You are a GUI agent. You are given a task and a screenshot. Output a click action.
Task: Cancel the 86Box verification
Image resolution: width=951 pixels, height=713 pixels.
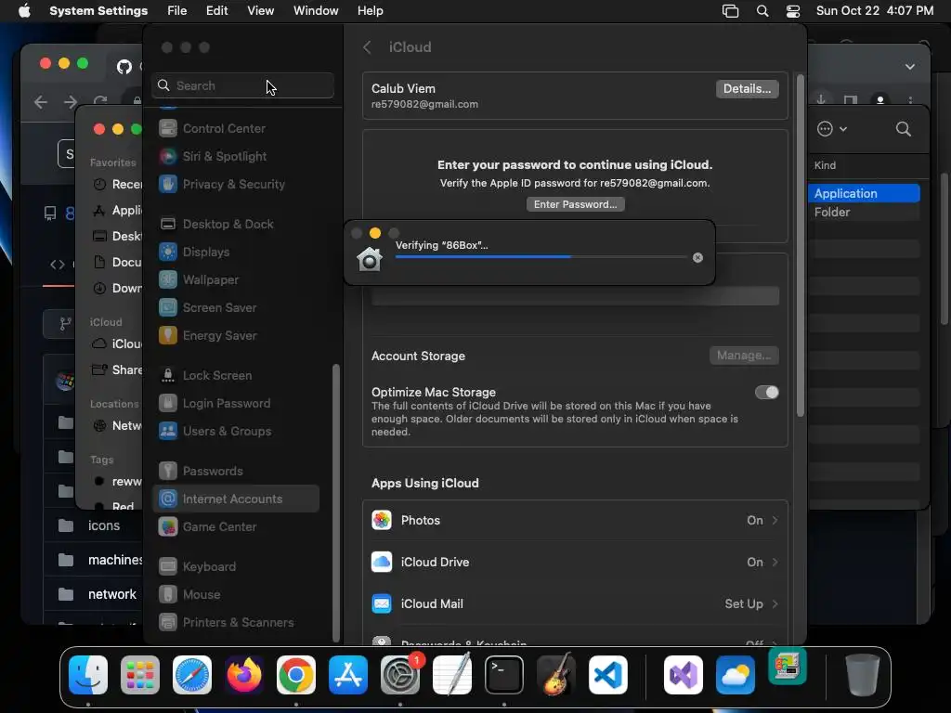(x=697, y=258)
